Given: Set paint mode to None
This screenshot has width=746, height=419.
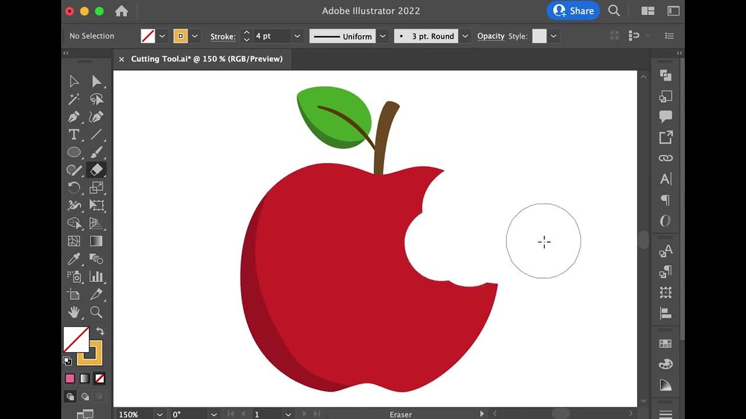Looking at the screenshot, I should coord(100,378).
